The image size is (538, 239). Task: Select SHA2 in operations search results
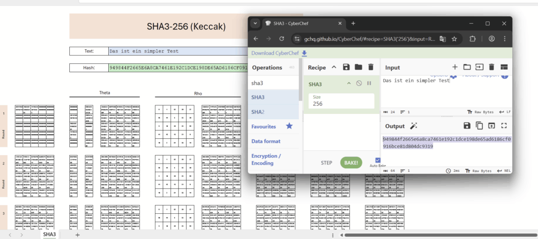[273, 112]
